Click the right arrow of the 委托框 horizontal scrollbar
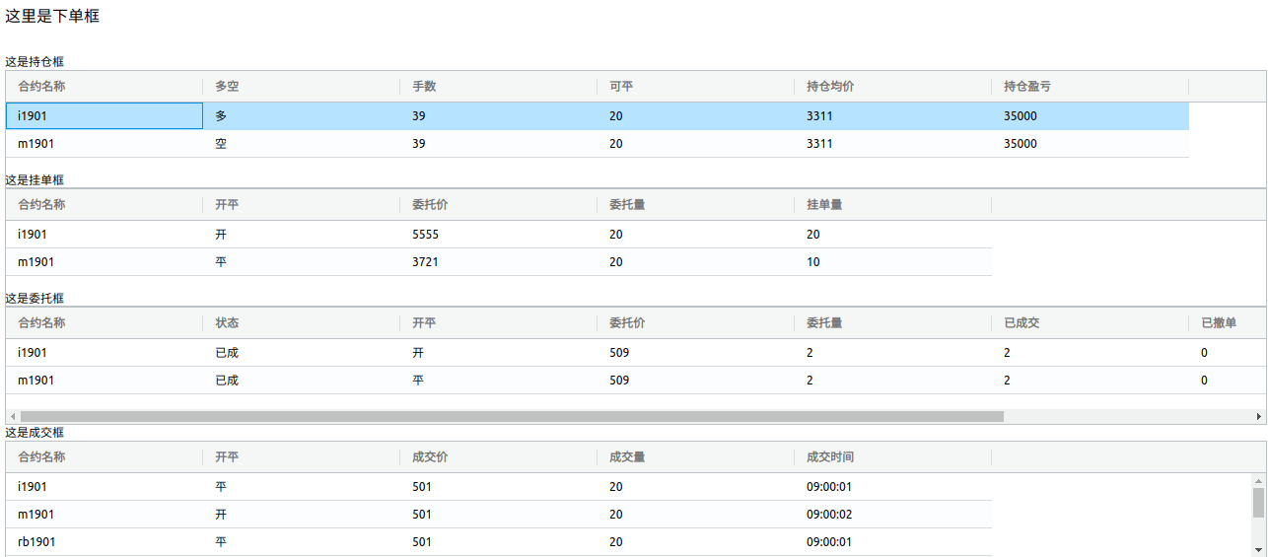The height and width of the screenshot is (557, 1268). (1259, 417)
